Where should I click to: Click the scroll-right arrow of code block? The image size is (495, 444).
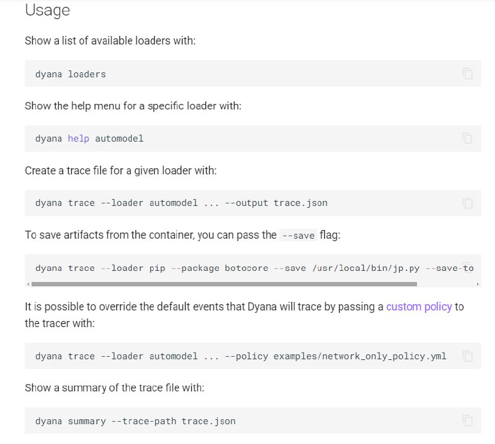(x=478, y=284)
